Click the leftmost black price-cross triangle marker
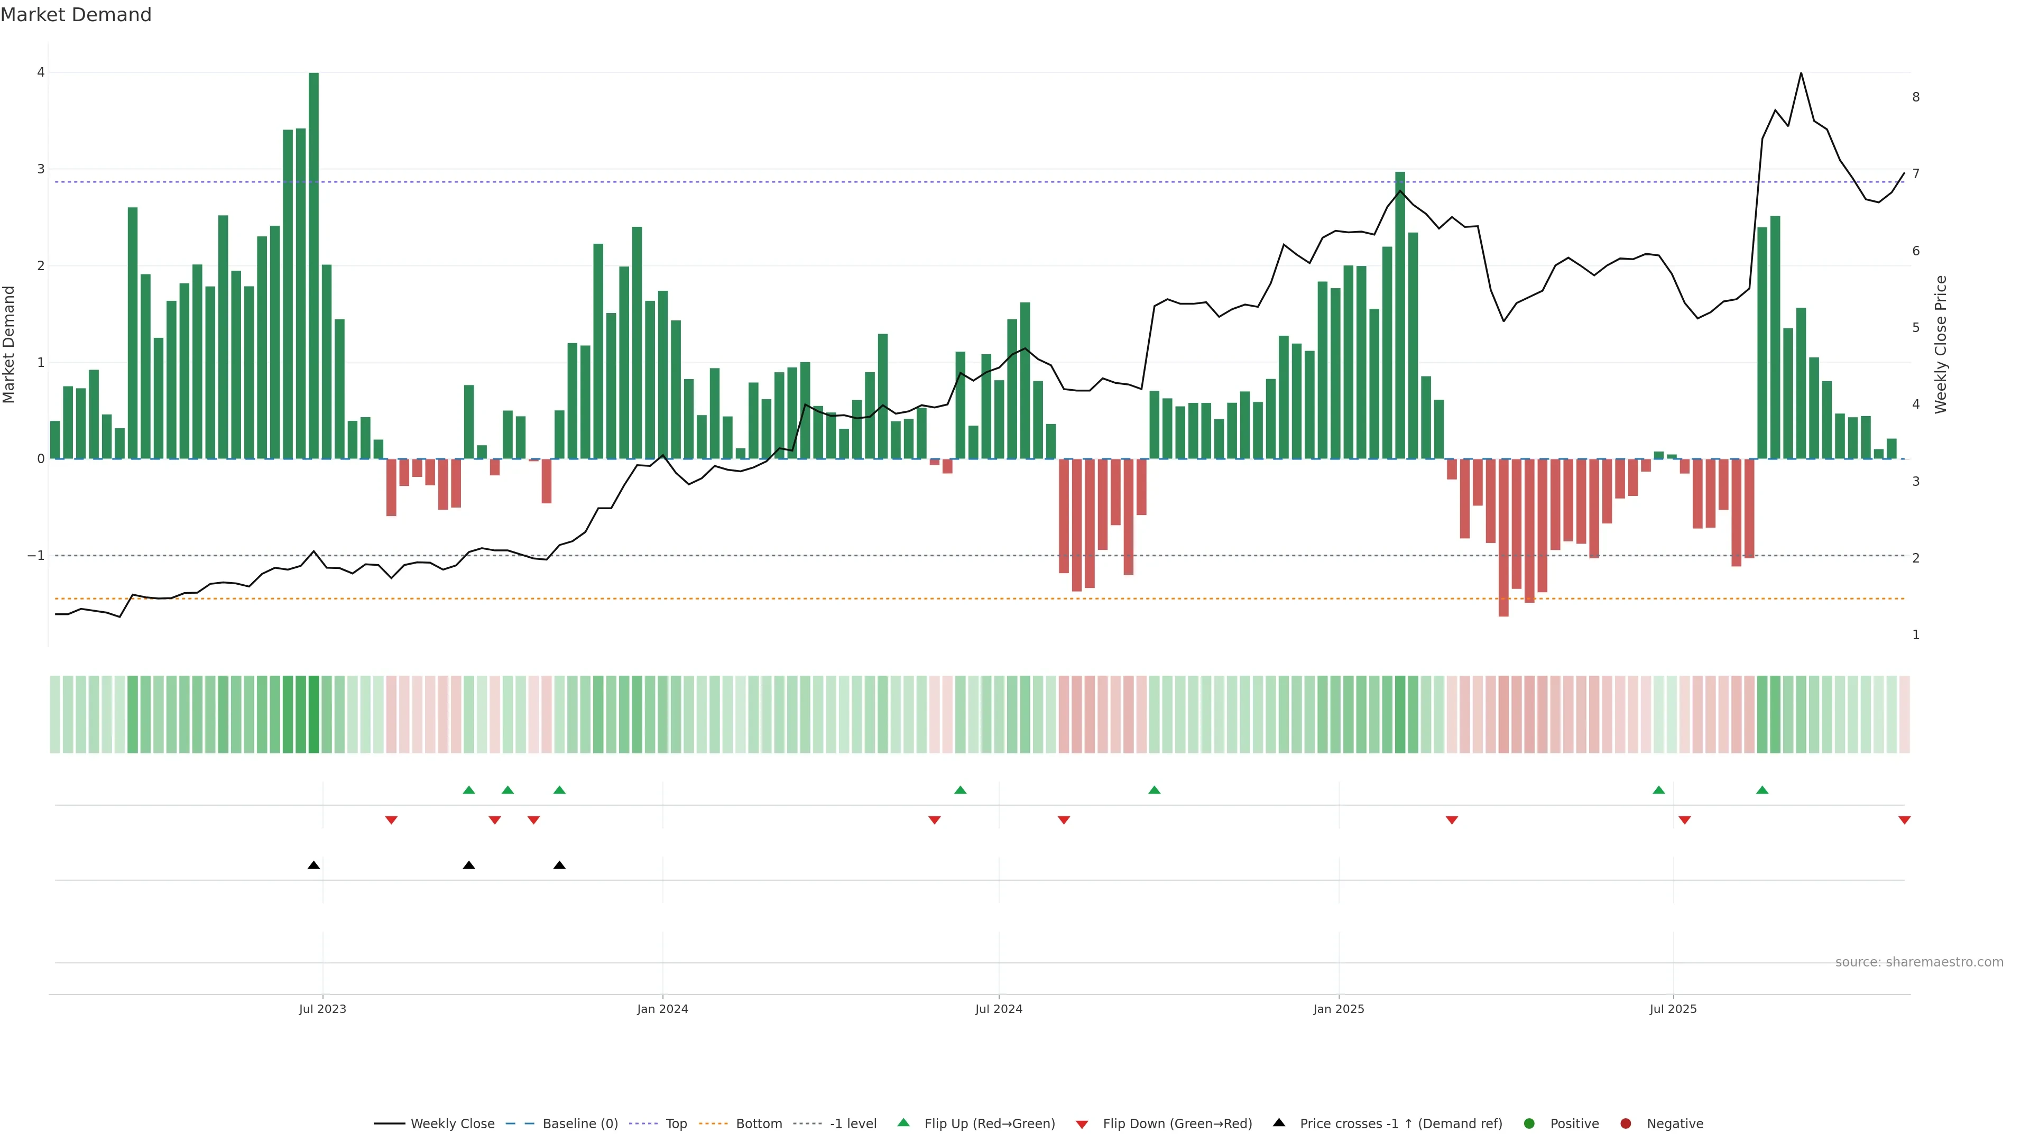 (x=313, y=864)
